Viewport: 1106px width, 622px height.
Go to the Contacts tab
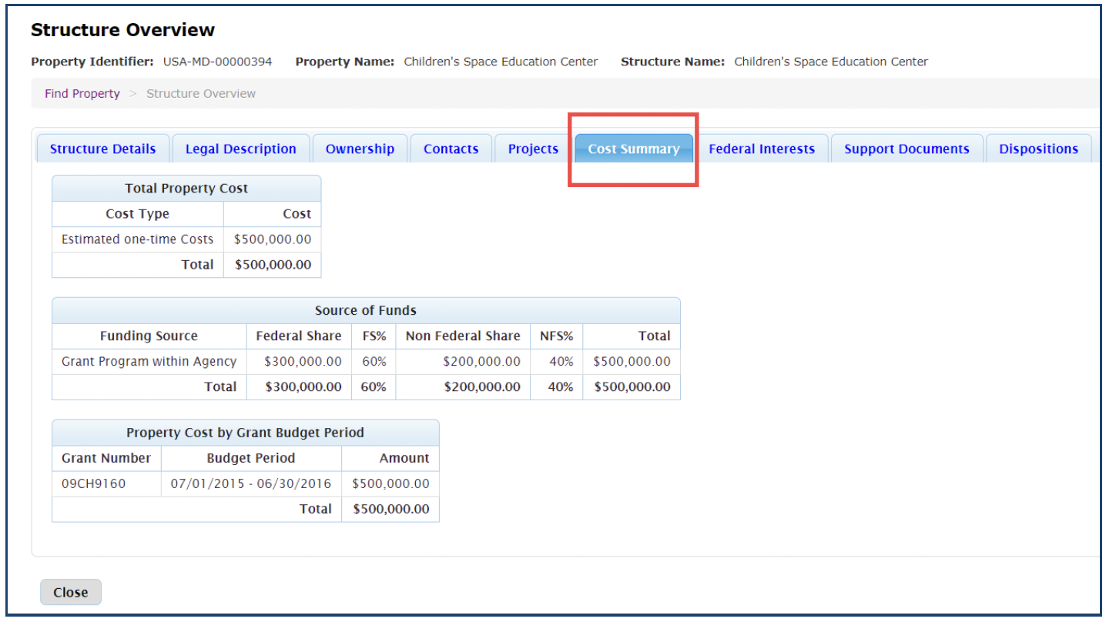pos(451,149)
